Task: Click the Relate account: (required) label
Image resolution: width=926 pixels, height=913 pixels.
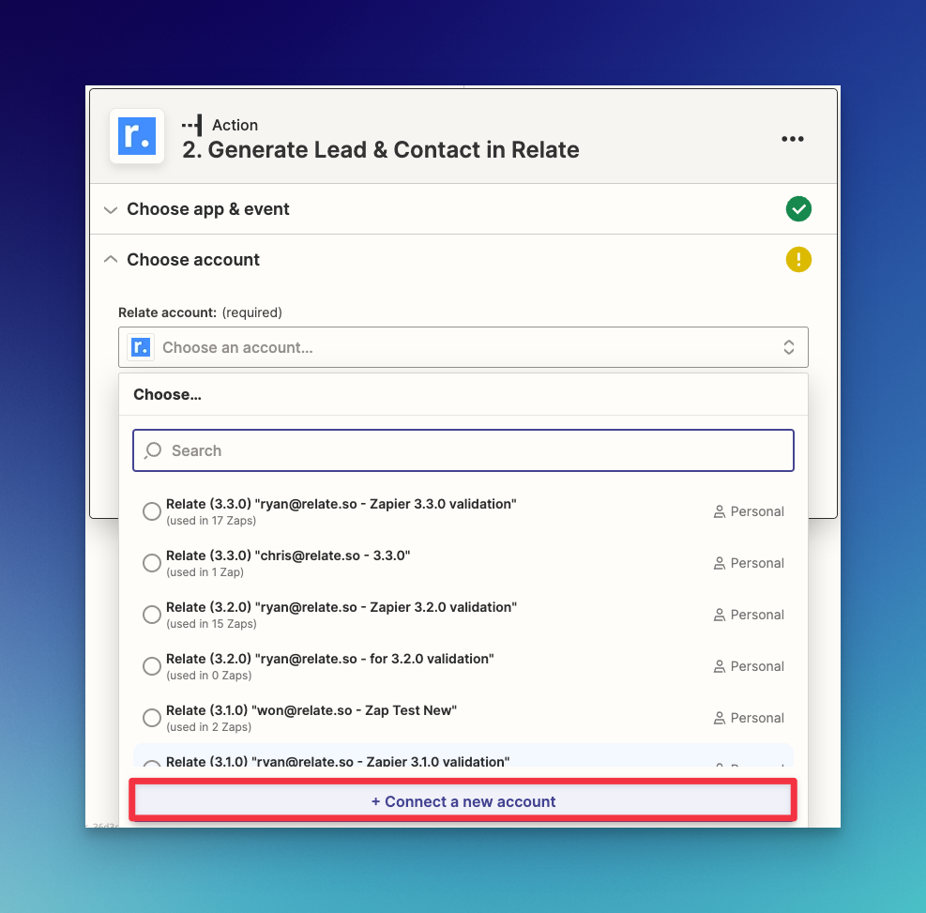Action: [x=200, y=312]
